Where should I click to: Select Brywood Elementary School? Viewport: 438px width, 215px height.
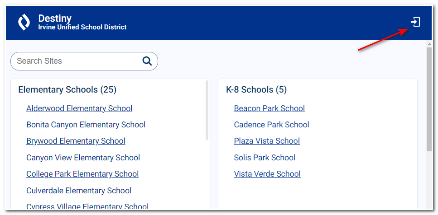[76, 141]
